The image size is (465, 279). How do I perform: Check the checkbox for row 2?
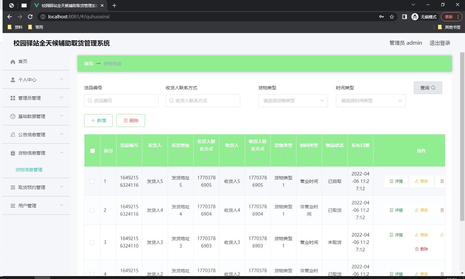click(x=92, y=210)
